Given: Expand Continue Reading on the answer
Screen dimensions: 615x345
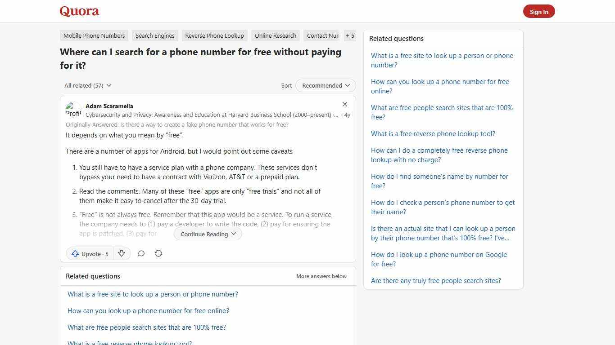Looking at the screenshot, I should [x=208, y=234].
